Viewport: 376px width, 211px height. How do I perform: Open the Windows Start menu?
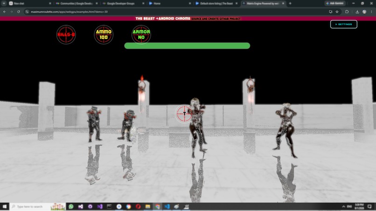coord(5,206)
